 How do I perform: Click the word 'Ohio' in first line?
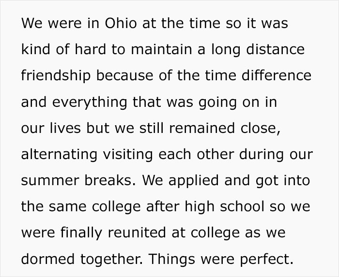[121, 23]
